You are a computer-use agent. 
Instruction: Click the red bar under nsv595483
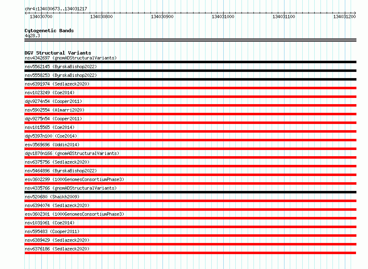[x=190, y=236]
